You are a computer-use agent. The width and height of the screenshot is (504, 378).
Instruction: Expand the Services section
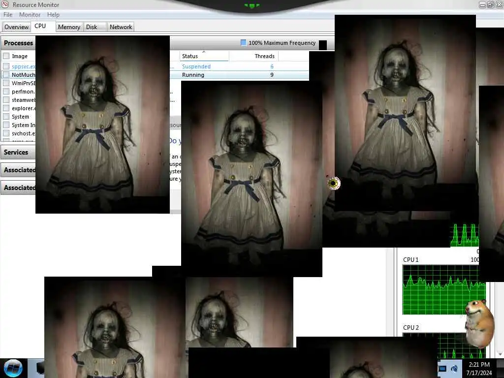(18, 153)
